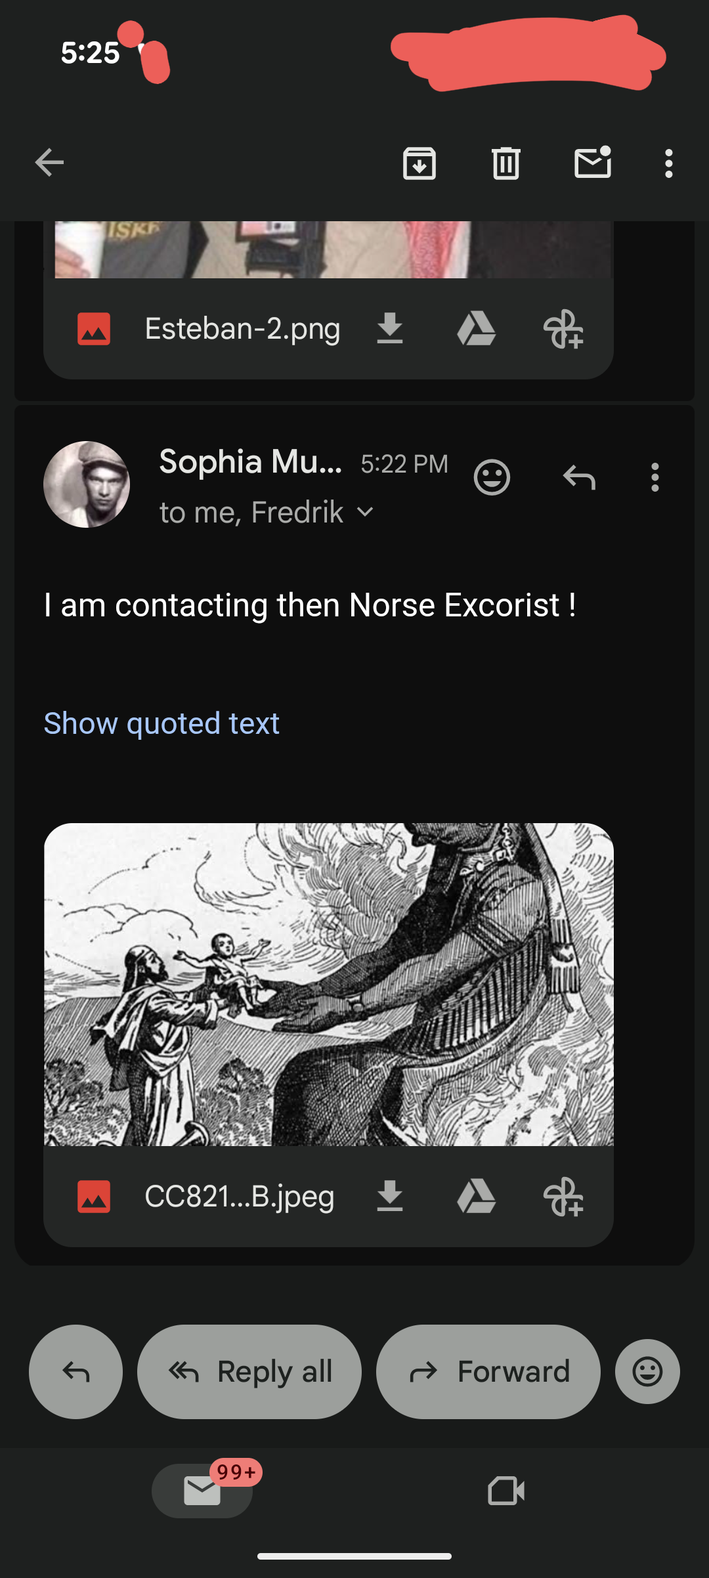This screenshot has width=709, height=1578.
Task: Reply to Sophia's message via header arrow
Action: (x=579, y=477)
